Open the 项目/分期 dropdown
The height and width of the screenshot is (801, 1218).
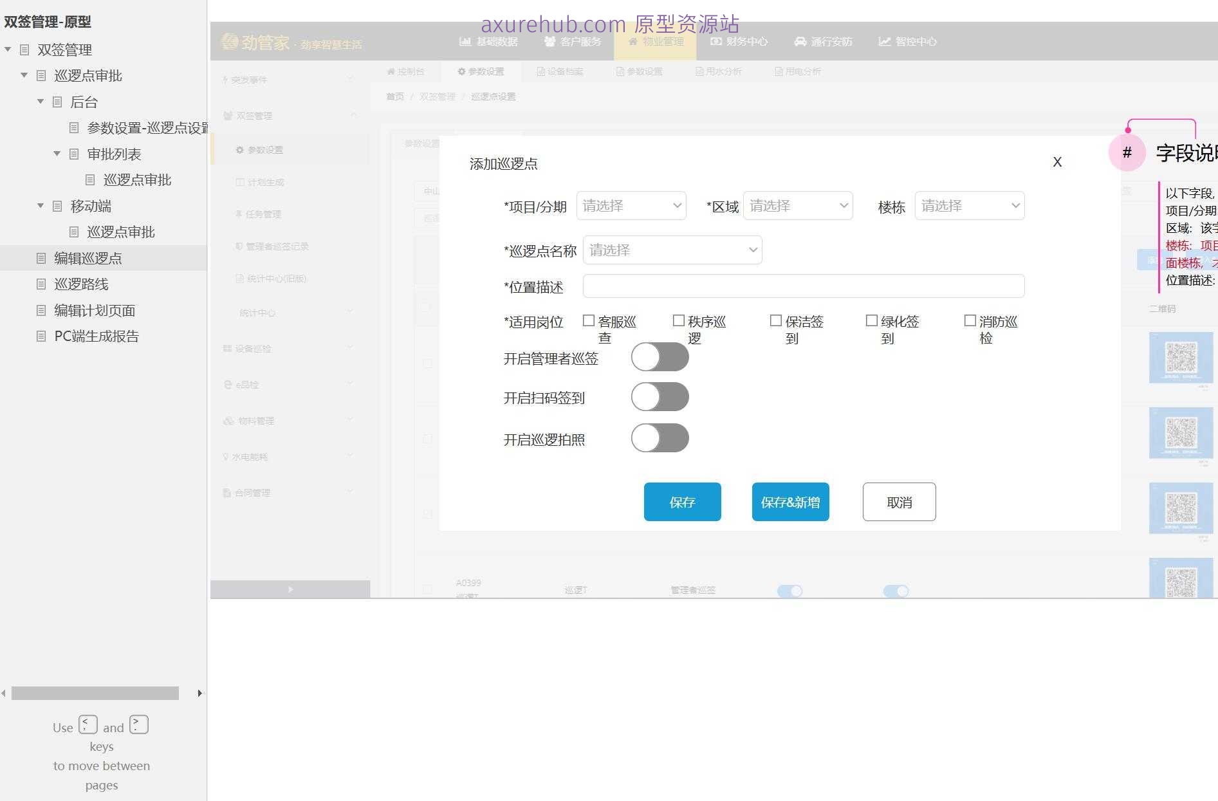(631, 205)
